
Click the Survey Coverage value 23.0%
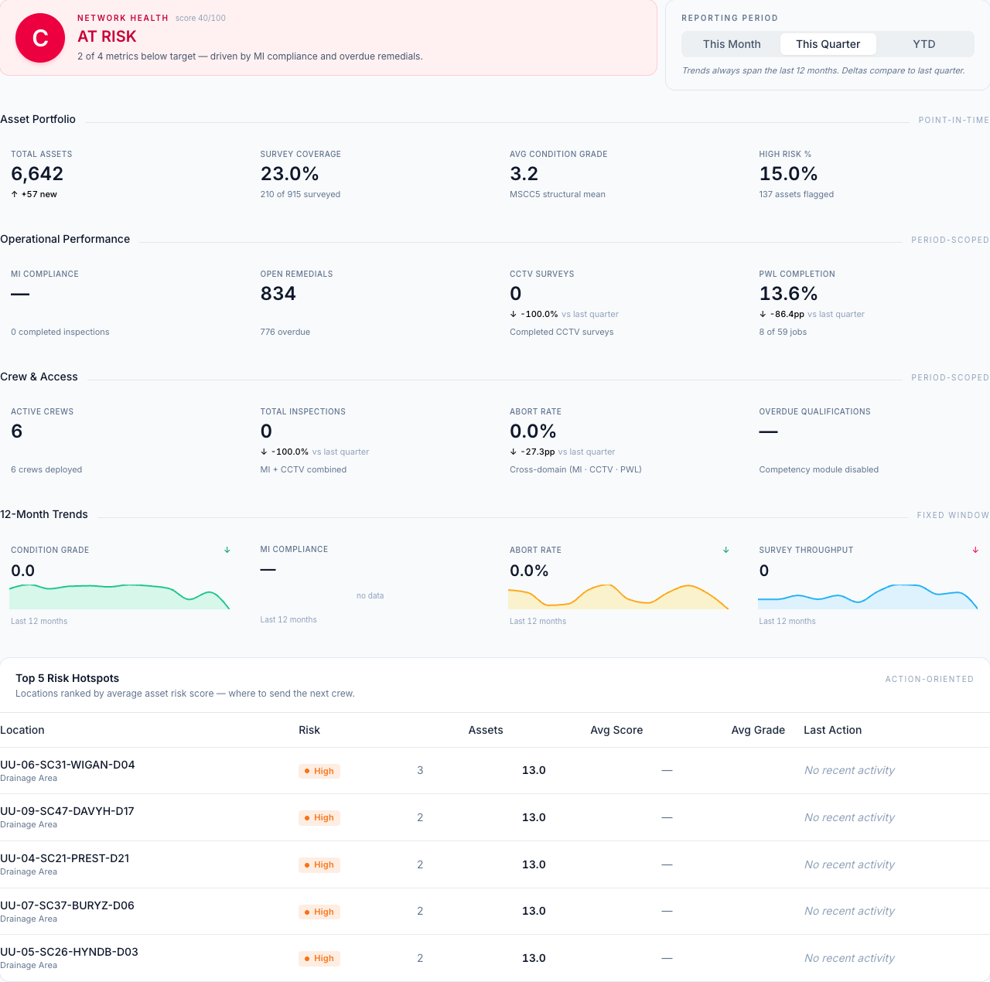(x=290, y=174)
